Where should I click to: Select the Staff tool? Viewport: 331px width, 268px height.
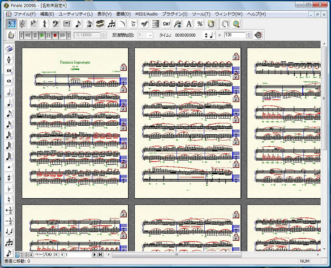tap(22, 24)
